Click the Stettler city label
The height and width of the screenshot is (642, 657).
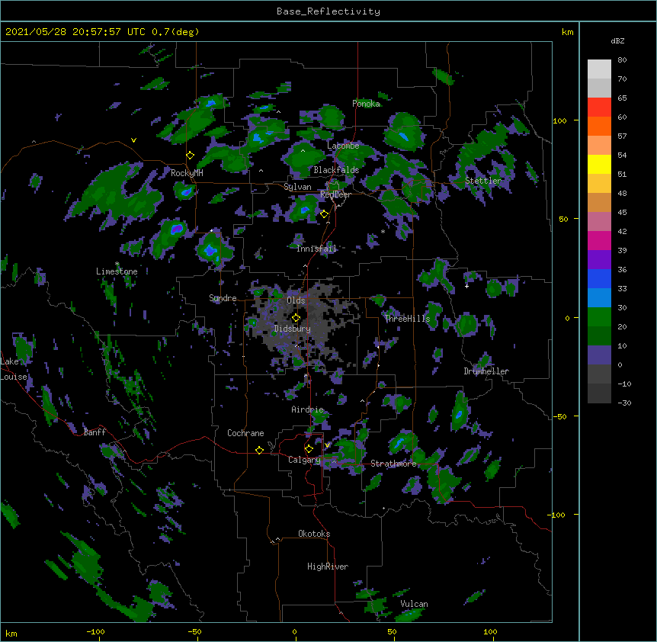point(483,181)
